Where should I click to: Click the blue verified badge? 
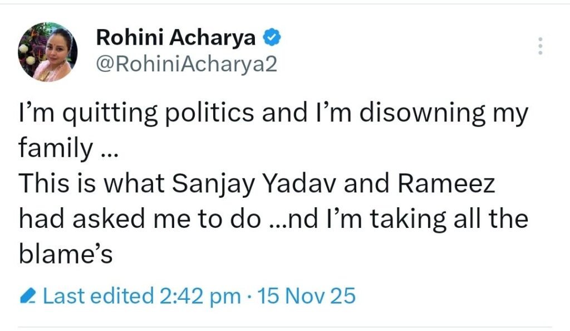[x=271, y=38]
